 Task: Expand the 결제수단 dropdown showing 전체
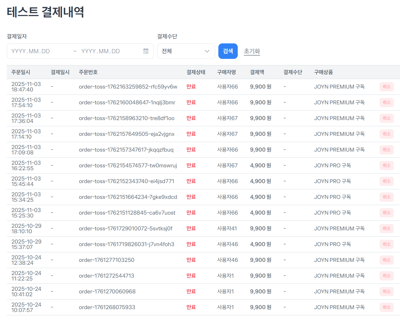186,51
